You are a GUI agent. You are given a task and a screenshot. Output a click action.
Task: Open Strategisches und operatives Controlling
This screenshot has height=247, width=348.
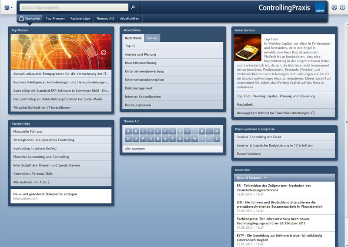click(x=61, y=140)
